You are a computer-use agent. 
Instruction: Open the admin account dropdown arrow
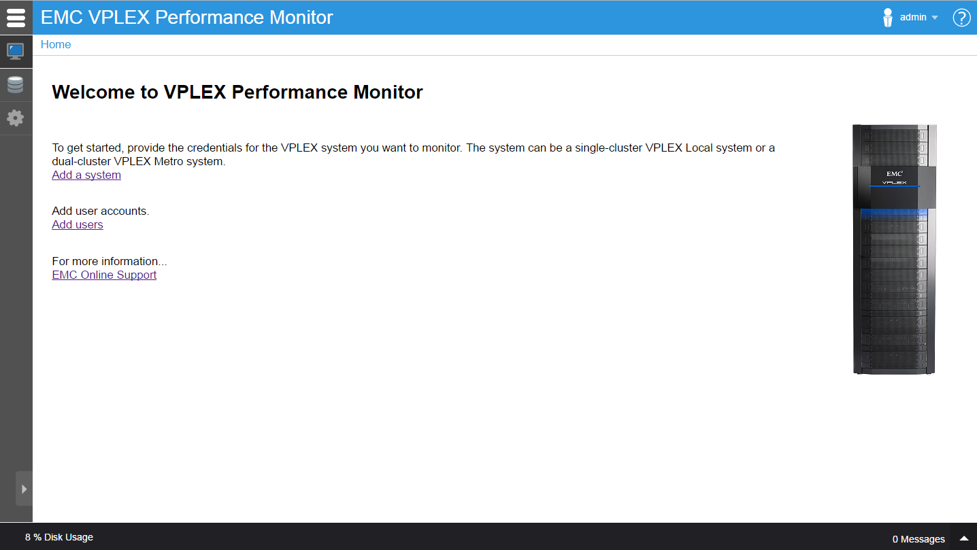[x=933, y=18]
